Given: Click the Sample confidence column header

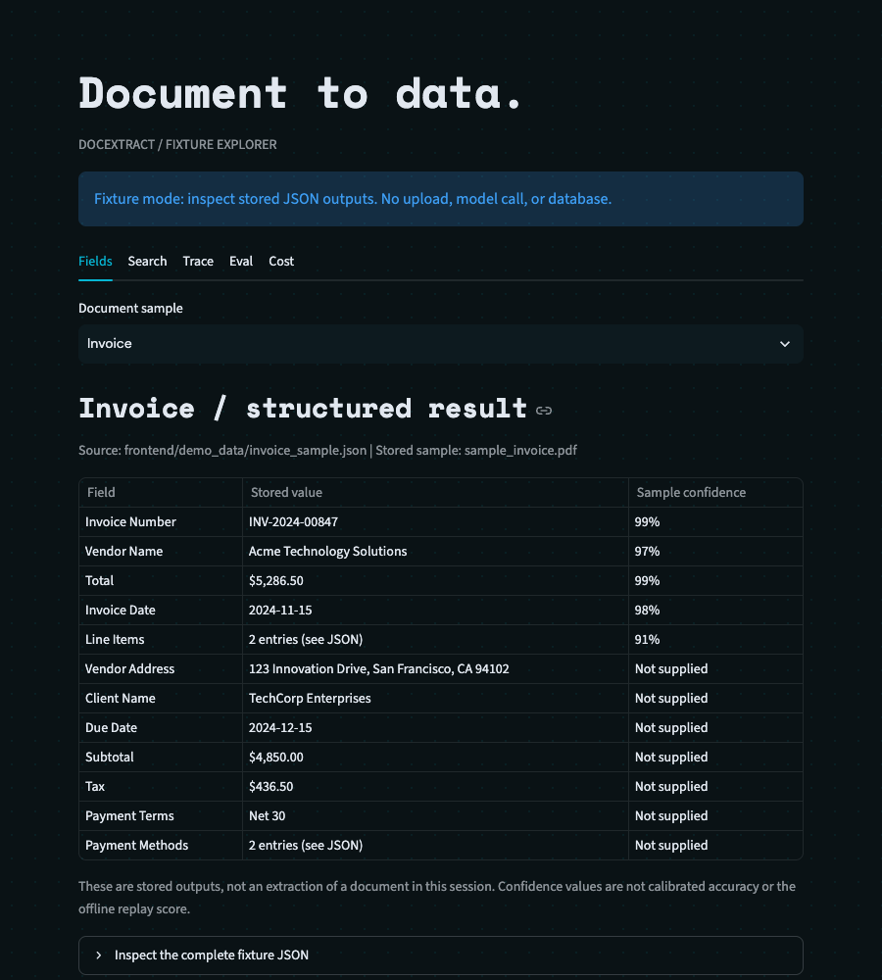Looking at the screenshot, I should click(715, 493).
